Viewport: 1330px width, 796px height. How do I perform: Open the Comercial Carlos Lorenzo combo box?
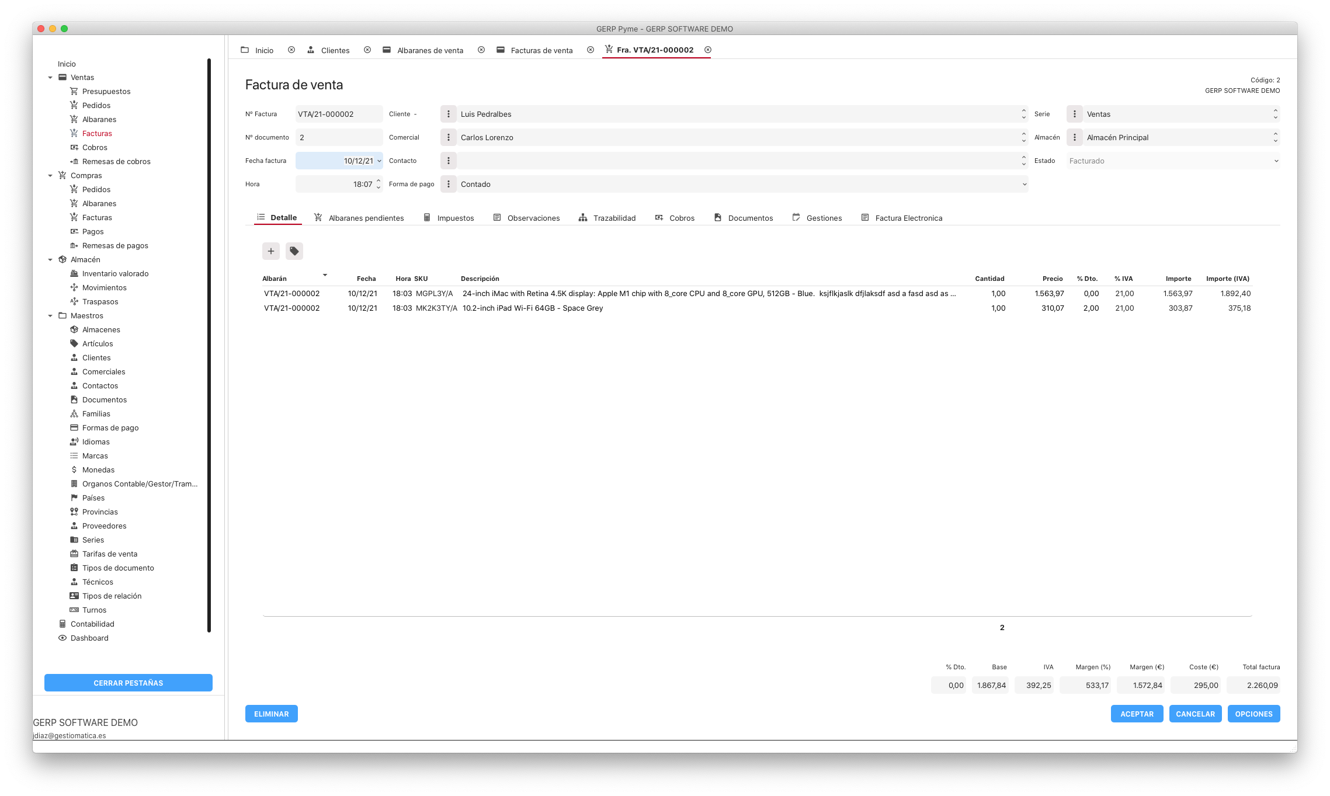pyautogui.click(x=742, y=137)
